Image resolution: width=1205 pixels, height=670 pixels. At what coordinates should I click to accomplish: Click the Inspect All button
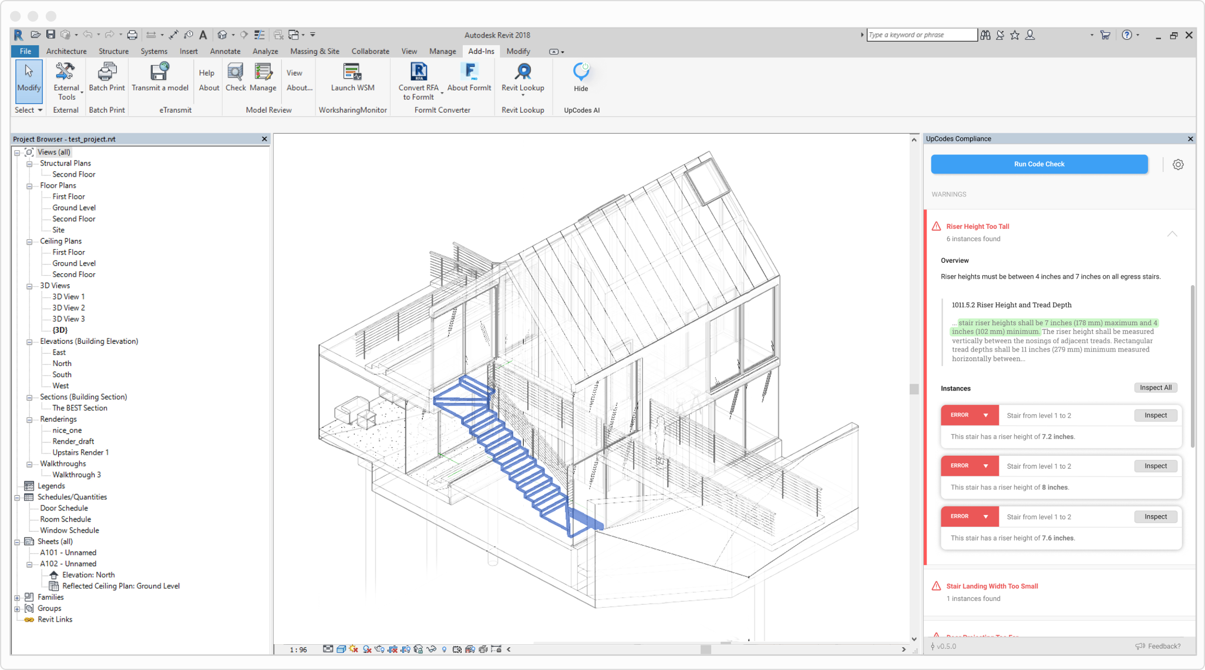coord(1156,388)
